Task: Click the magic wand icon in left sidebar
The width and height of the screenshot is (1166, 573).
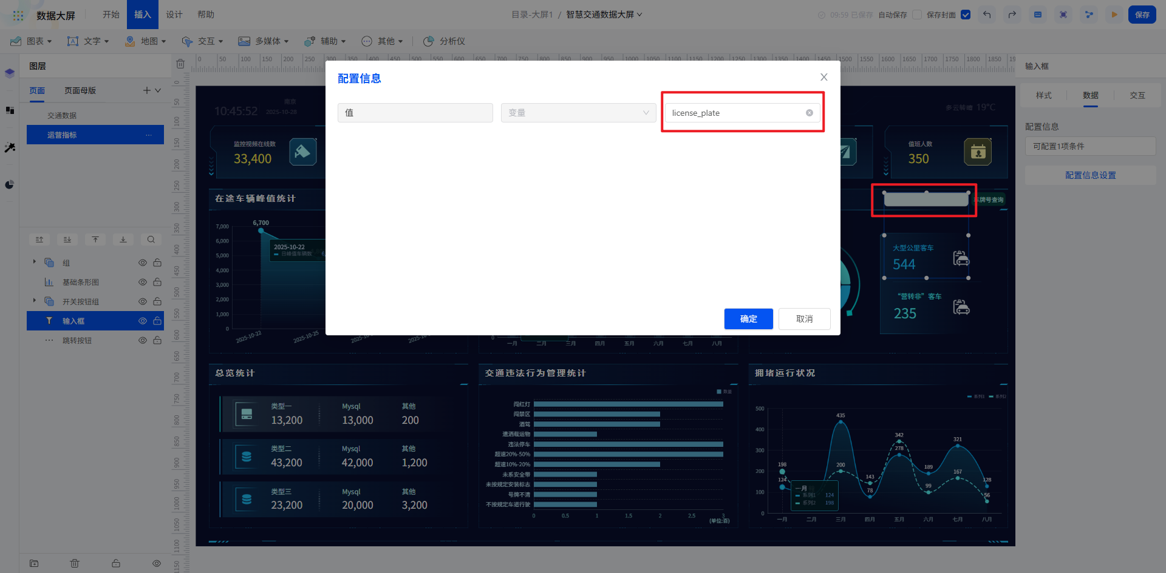Action: pos(10,147)
